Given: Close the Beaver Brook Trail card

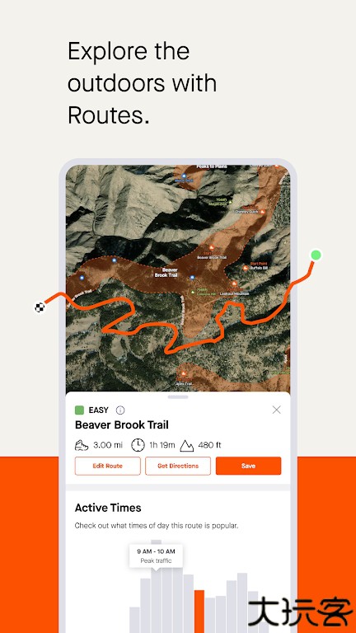Looking at the screenshot, I should pyautogui.click(x=277, y=410).
